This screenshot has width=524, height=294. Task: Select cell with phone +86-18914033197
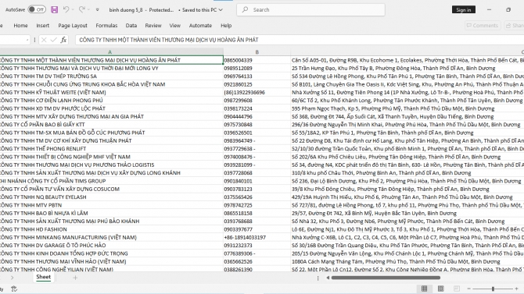(x=257, y=237)
